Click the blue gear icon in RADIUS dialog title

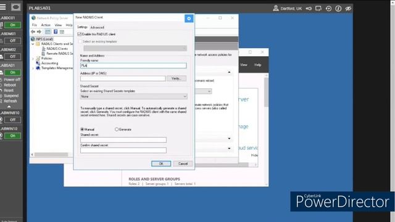(189, 18)
